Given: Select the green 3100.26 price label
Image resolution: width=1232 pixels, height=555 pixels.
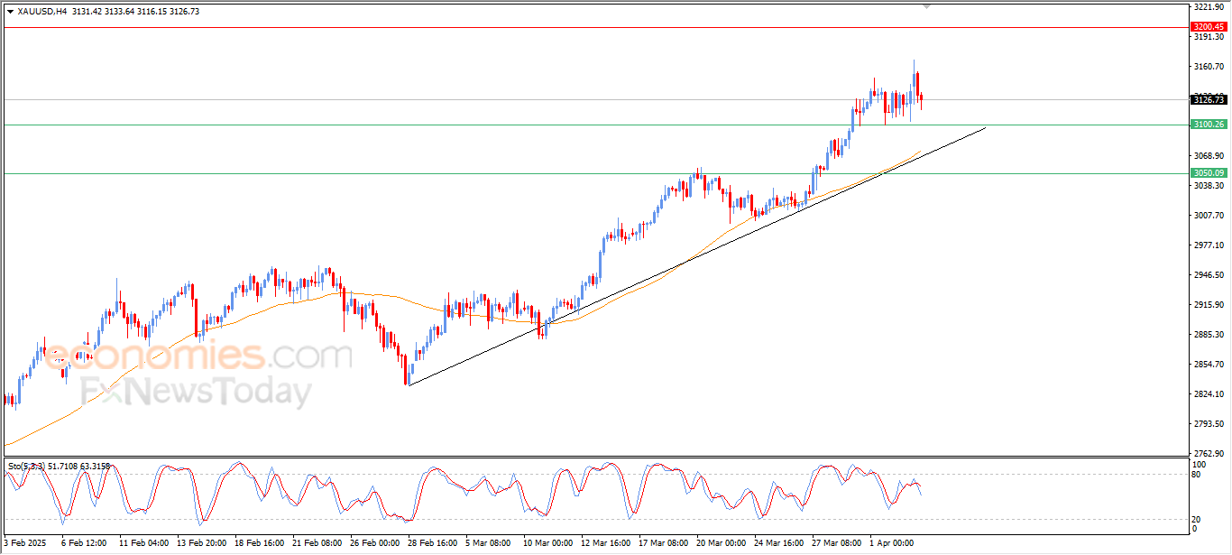Looking at the screenshot, I should (1208, 125).
